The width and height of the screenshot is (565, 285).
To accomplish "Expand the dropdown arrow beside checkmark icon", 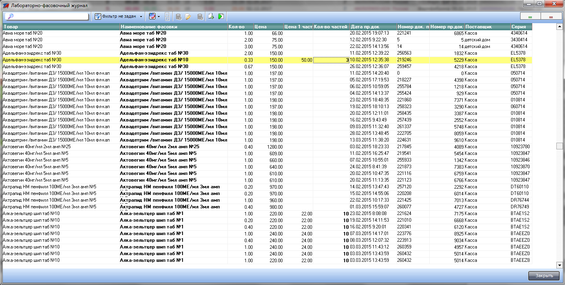I will click(x=159, y=17).
